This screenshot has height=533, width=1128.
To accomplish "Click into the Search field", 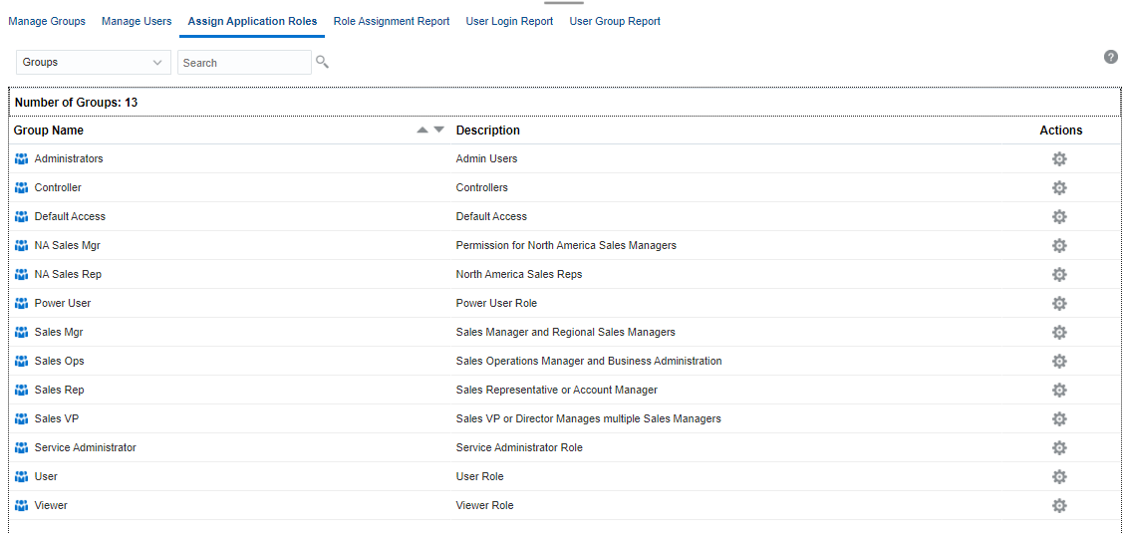I will [244, 63].
